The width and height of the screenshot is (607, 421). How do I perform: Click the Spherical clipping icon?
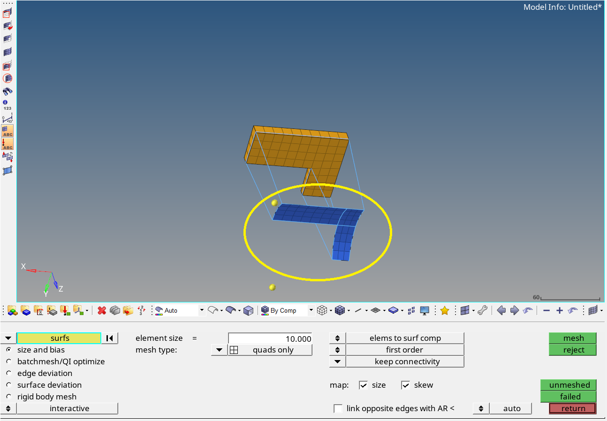8,78
